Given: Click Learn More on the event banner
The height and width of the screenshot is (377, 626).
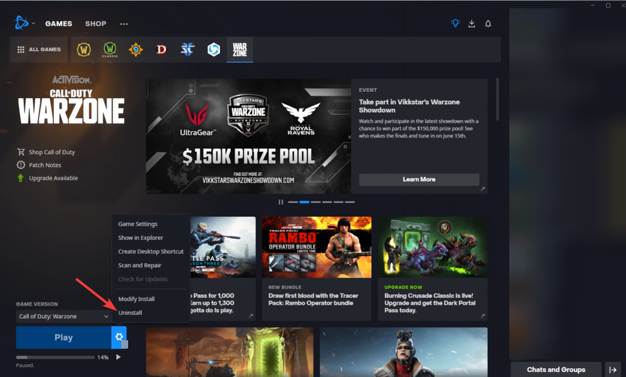Looking at the screenshot, I should 419,179.
